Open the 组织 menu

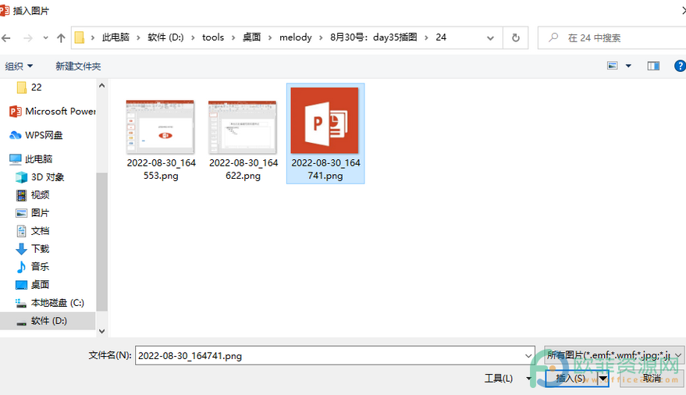pyautogui.click(x=19, y=66)
